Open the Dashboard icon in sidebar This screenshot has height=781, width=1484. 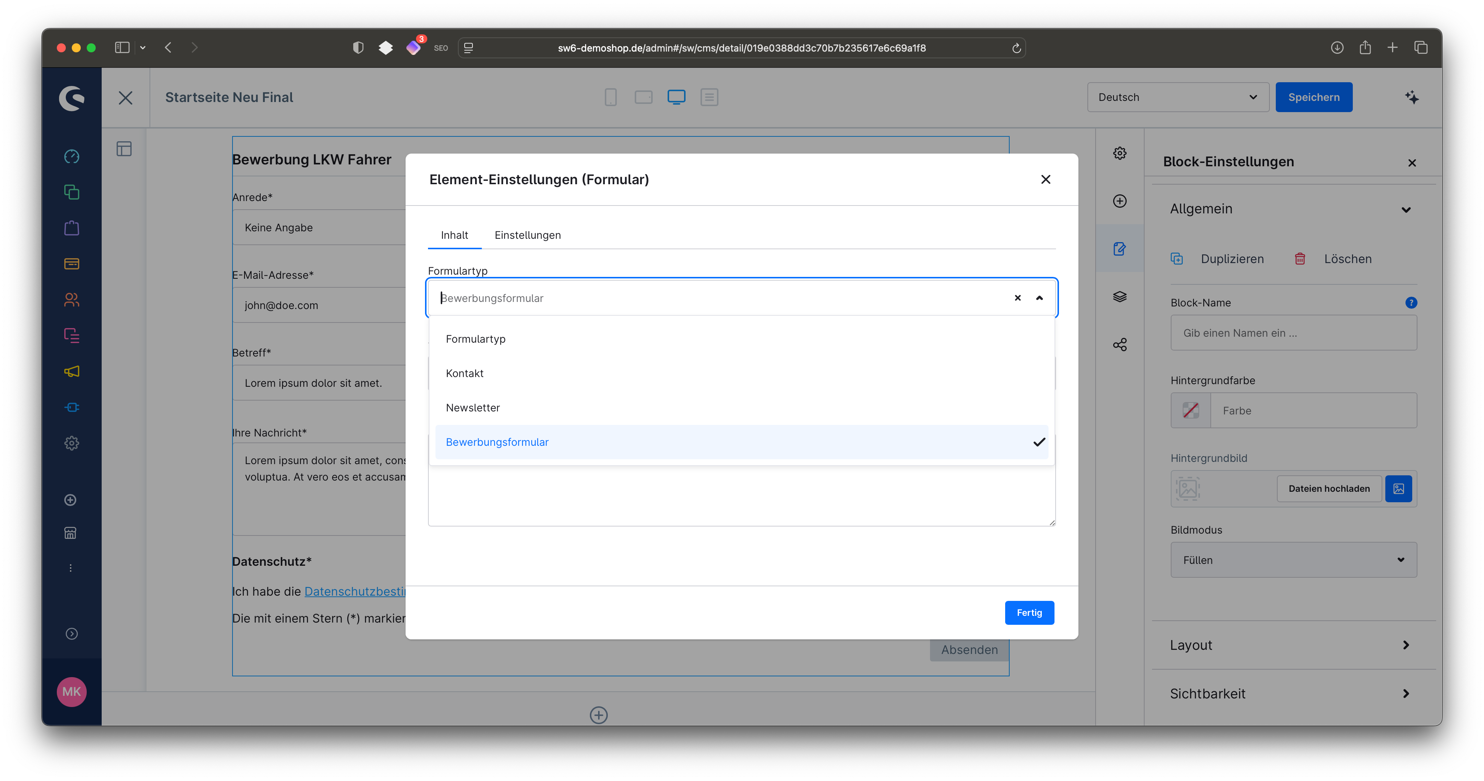(x=71, y=156)
